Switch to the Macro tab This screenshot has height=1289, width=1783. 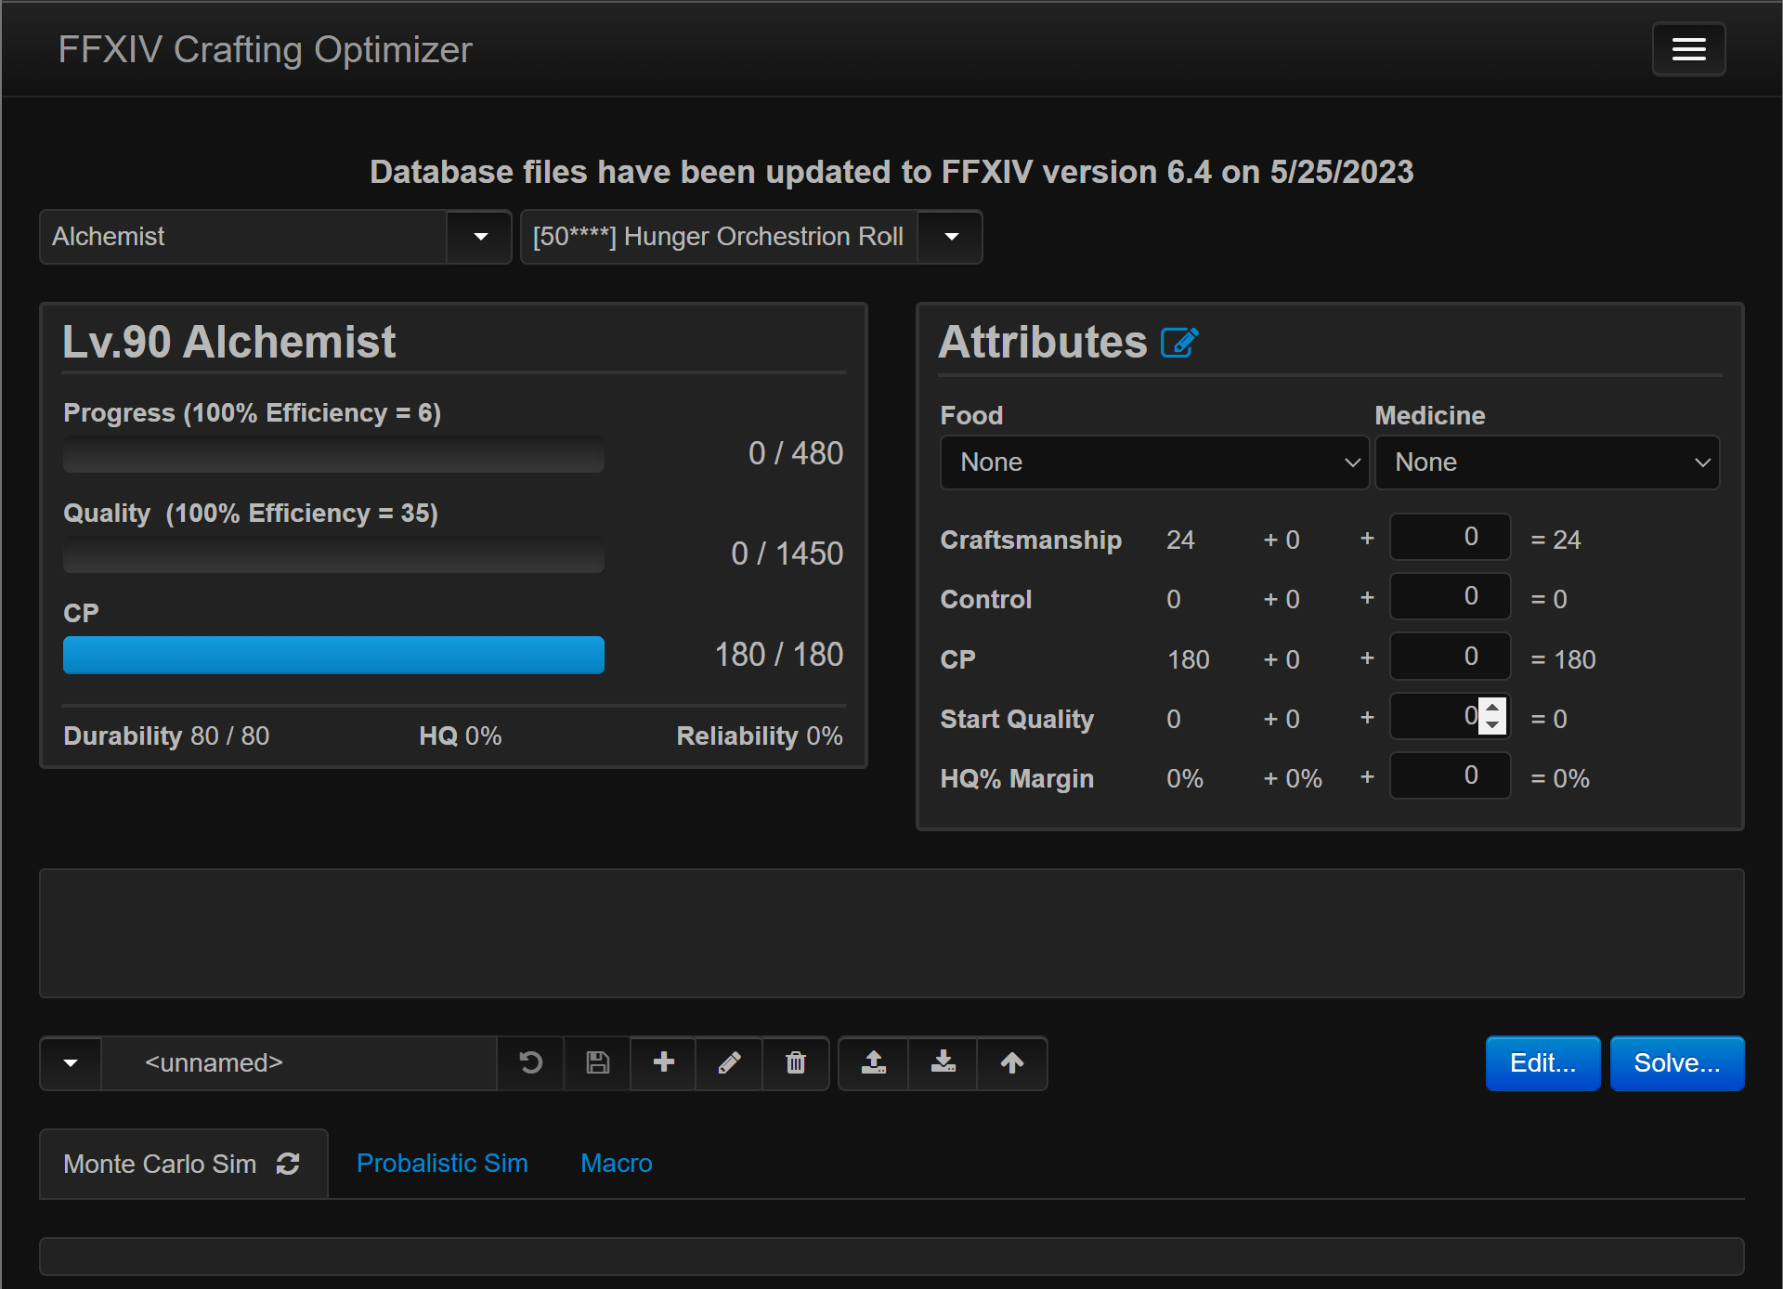pyautogui.click(x=617, y=1164)
